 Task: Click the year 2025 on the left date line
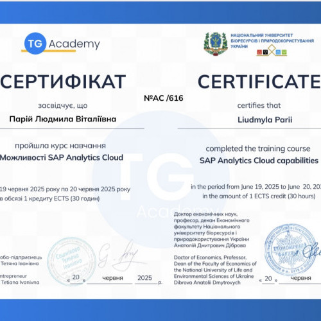[144, 278]
